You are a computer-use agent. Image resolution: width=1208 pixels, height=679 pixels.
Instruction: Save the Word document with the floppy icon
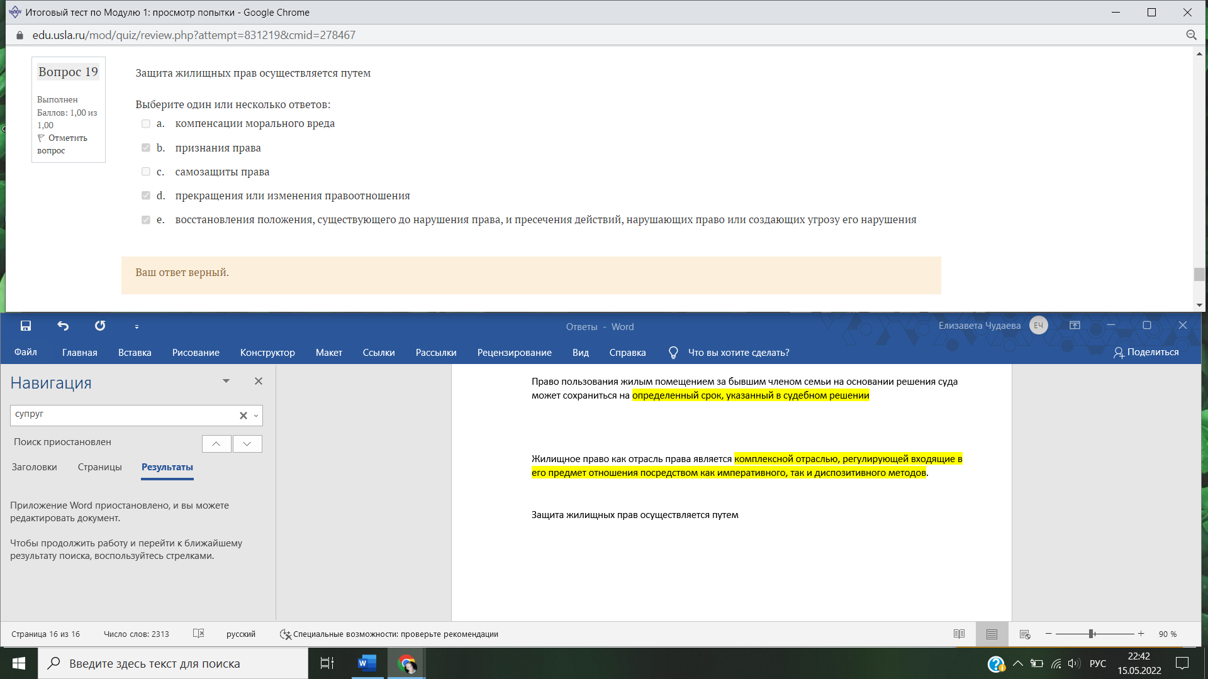point(26,326)
